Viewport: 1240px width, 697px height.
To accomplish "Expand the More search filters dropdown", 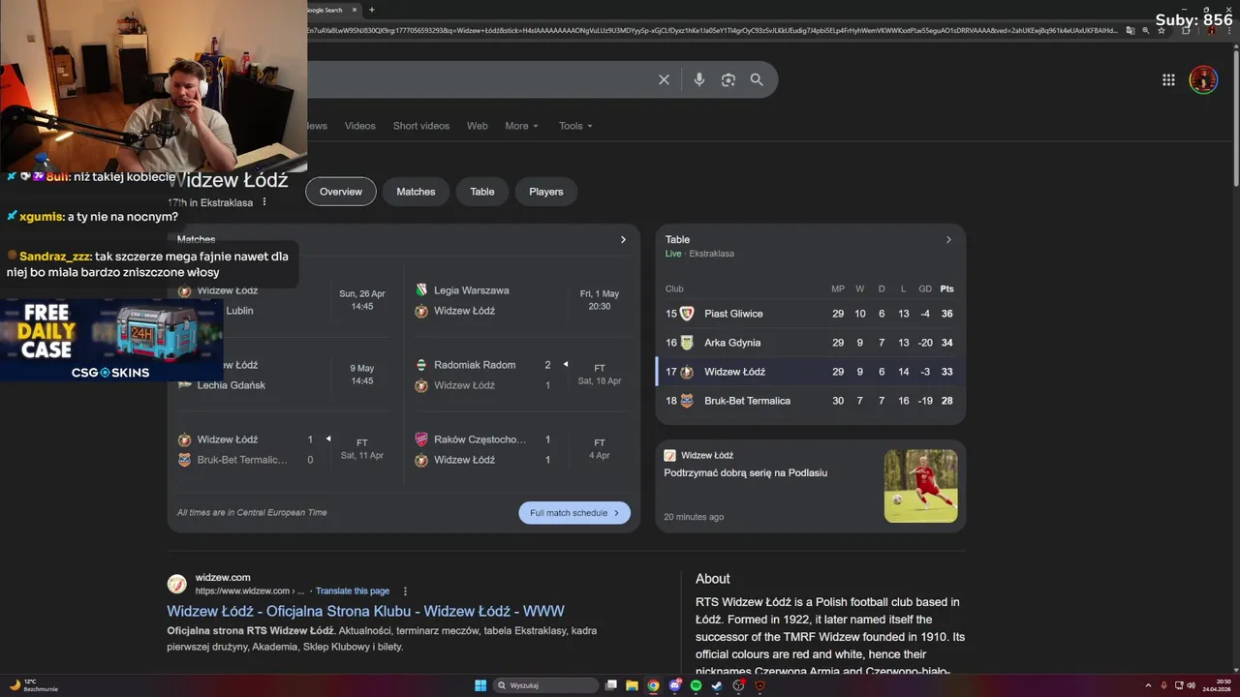I will tap(521, 126).
